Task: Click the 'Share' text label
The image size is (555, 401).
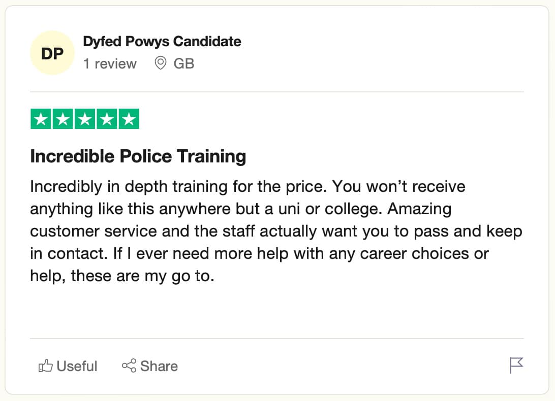Action: point(159,366)
